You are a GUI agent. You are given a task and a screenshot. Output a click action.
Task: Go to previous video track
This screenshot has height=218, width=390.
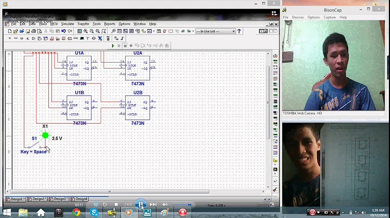[x=128, y=205]
